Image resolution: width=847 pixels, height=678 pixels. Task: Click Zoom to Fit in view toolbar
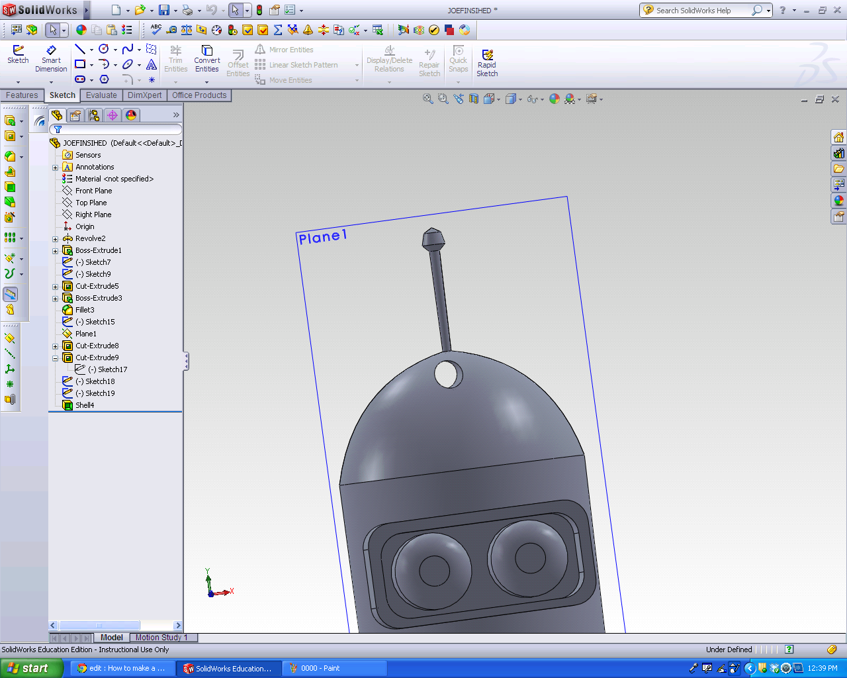428,99
